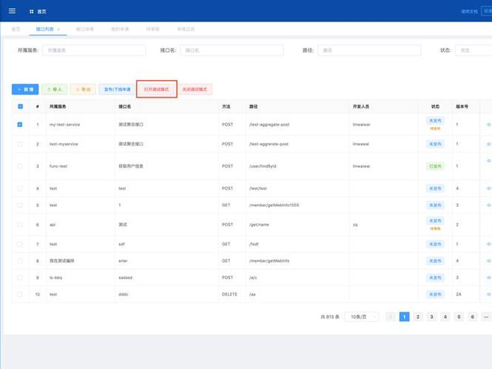Click the DELETE method cell
The height and width of the screenshot is (369, 492).
pyautogui.click(x=229, y=295)
